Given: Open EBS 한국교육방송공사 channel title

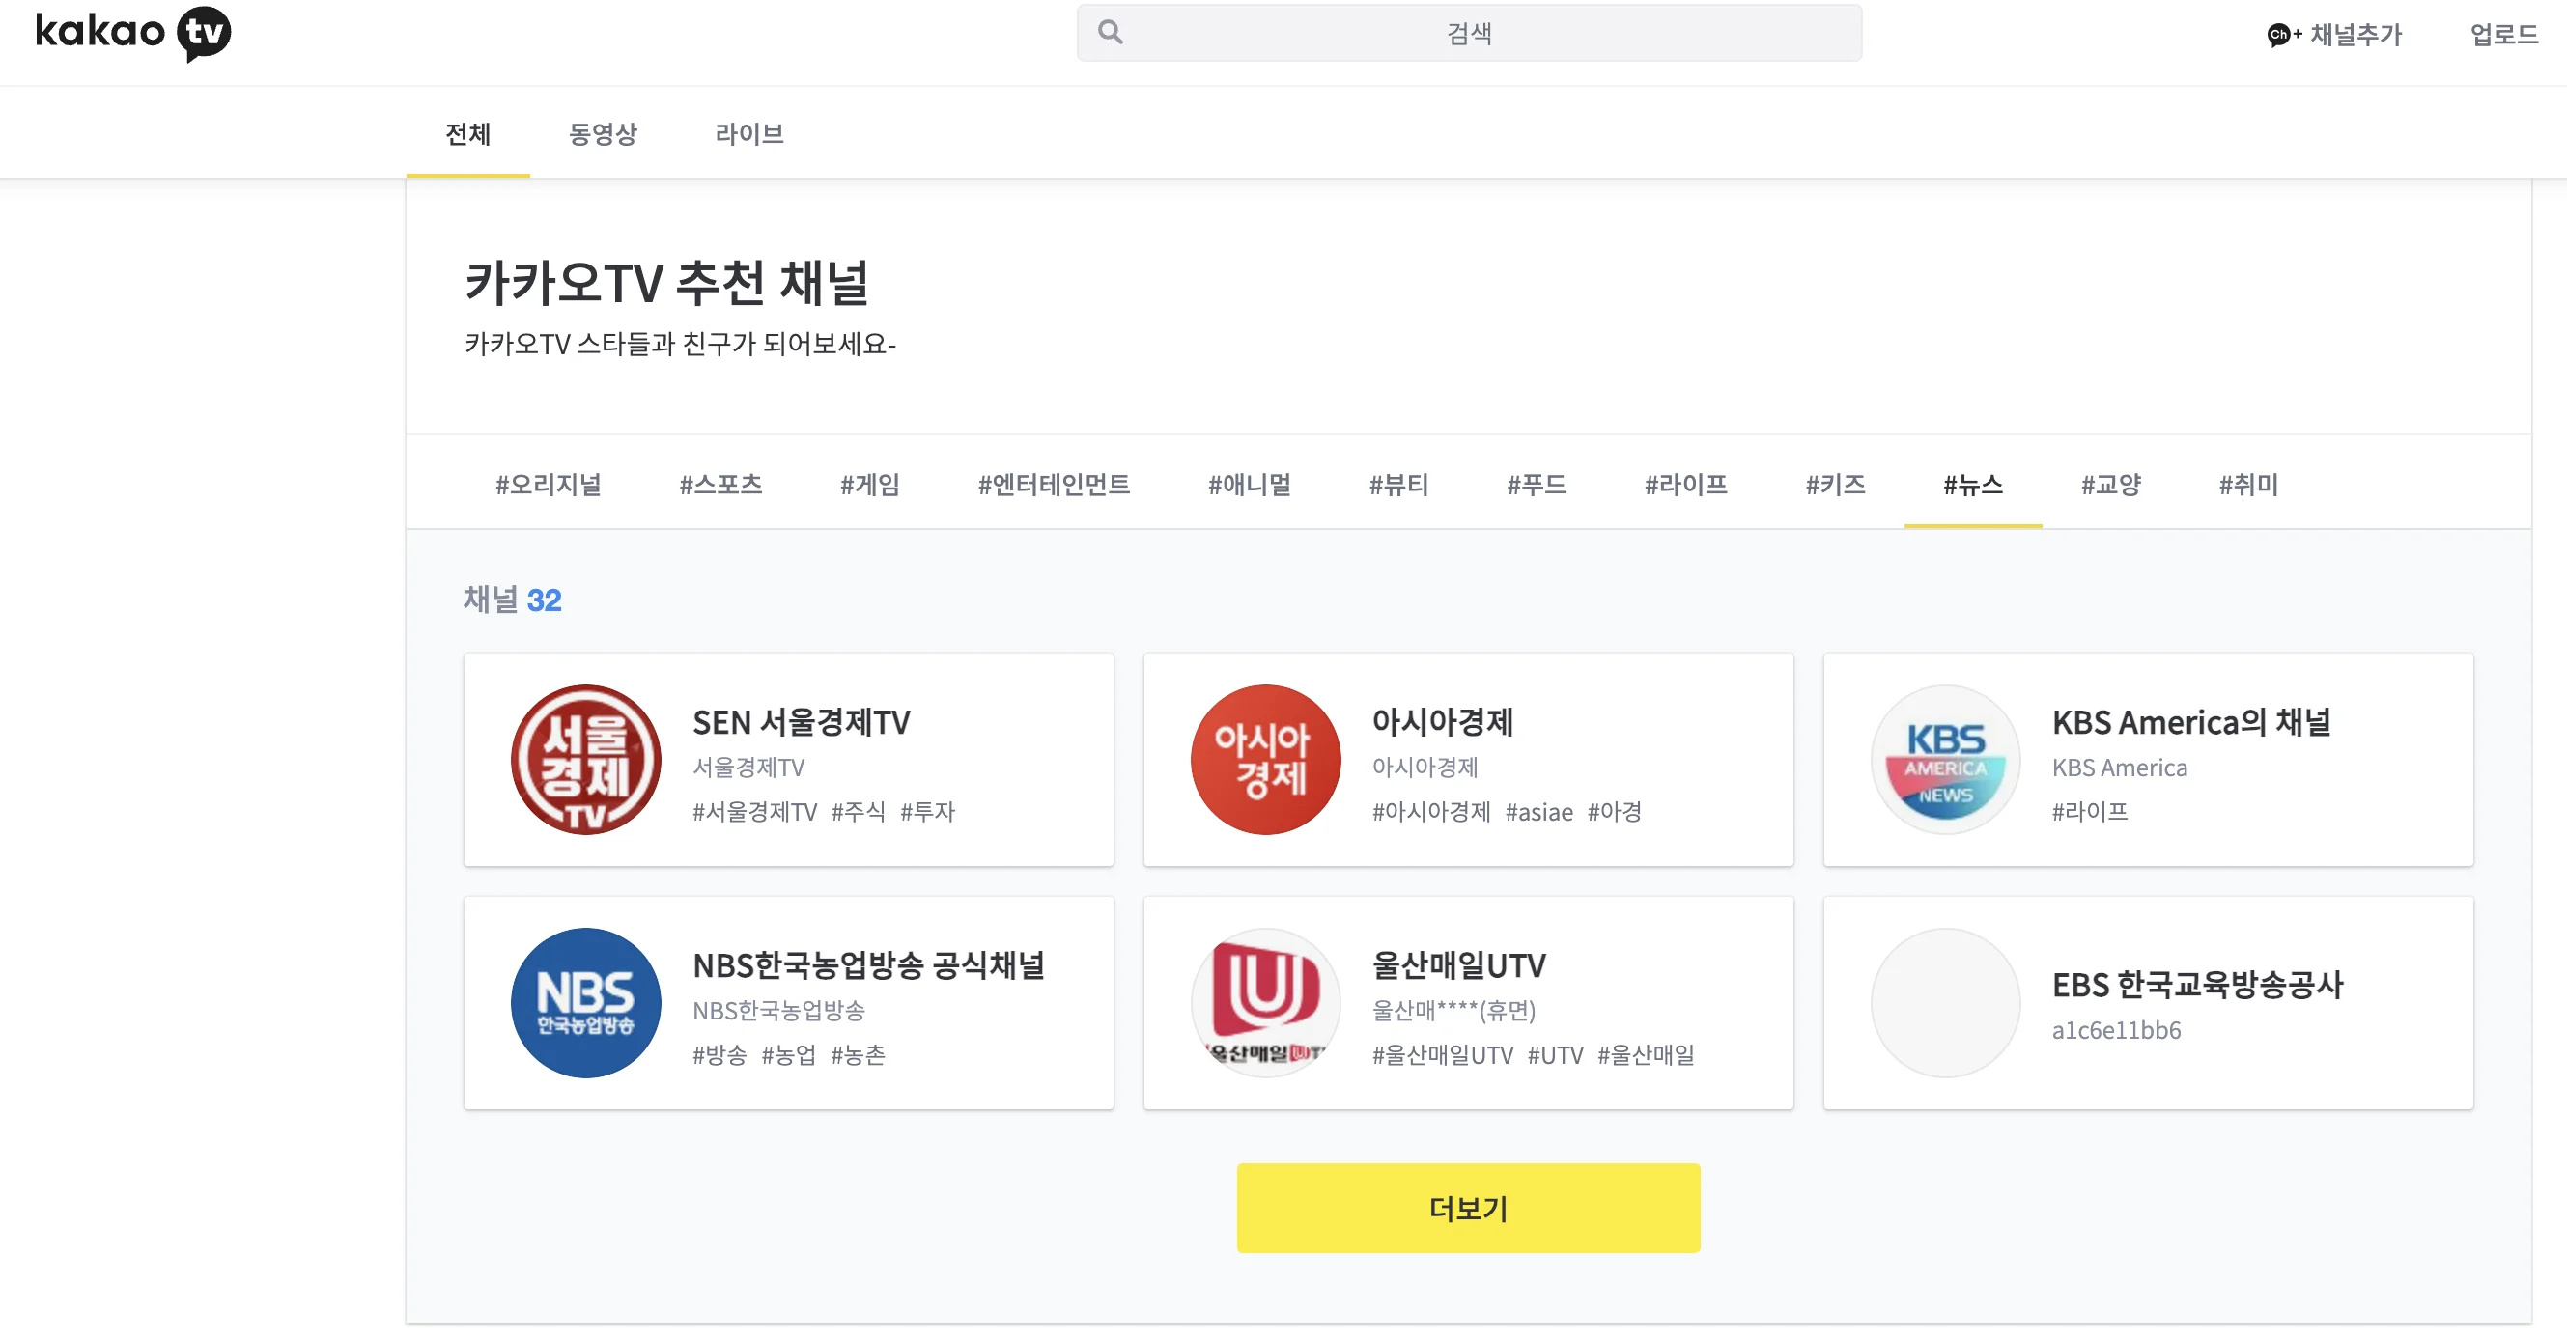Looking at the screenshot, I should point(2197,985).
